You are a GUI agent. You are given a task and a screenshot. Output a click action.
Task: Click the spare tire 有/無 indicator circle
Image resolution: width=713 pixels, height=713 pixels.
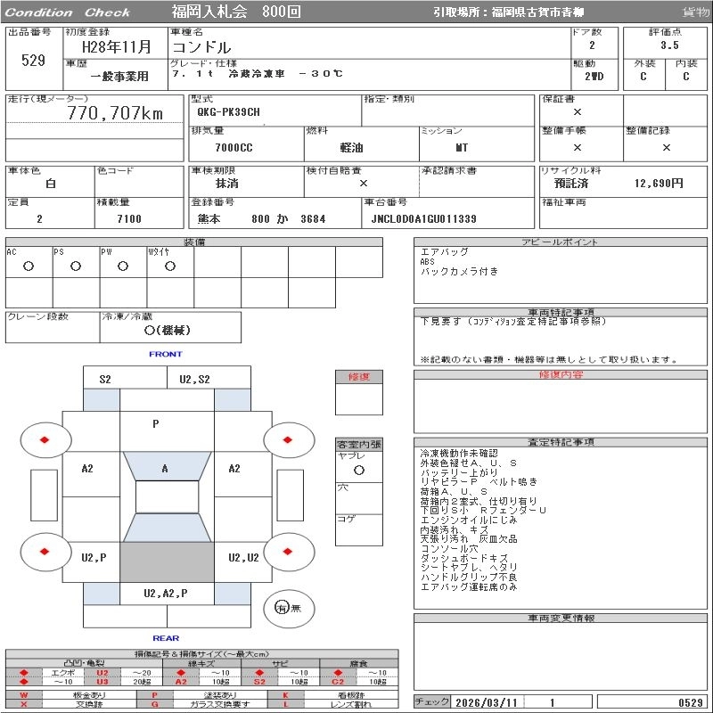pos(289,608)
